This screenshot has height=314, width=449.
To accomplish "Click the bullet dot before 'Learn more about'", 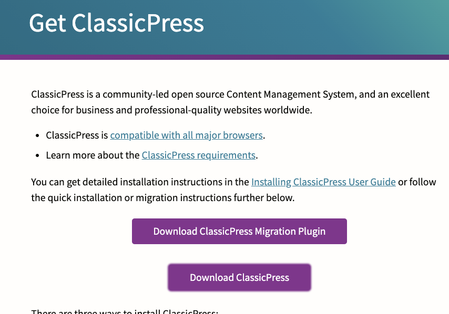I will [37, 155].
